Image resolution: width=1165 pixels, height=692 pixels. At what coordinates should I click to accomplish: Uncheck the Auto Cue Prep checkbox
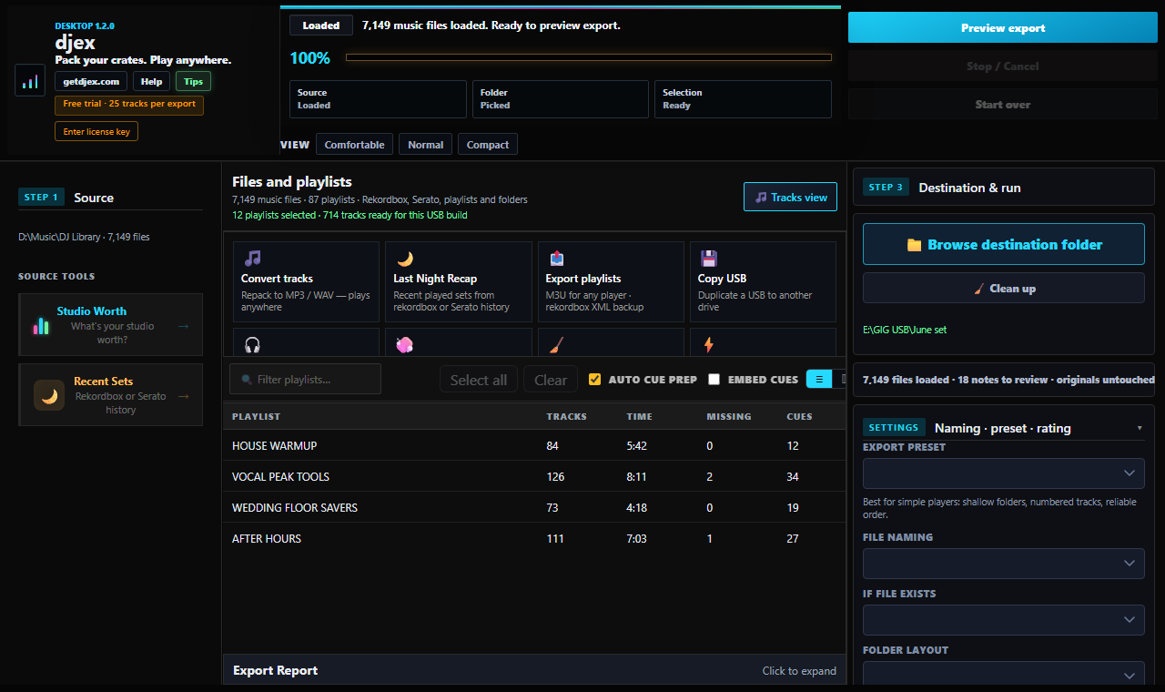pos(595,380)
